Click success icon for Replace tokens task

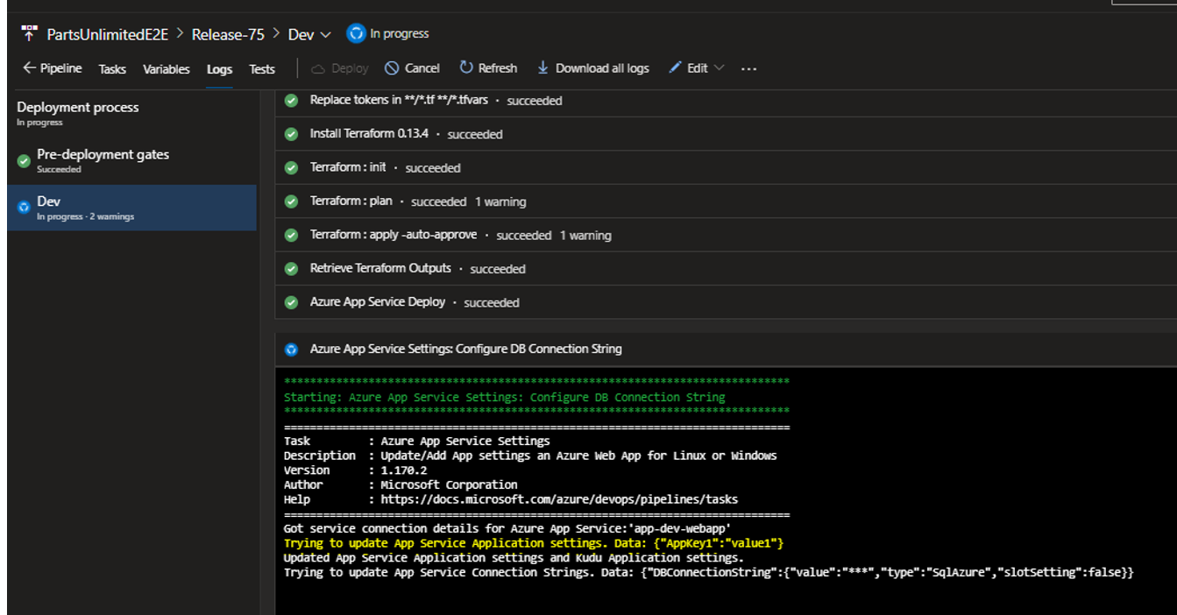pyautogui.click(x=291, y=101)
